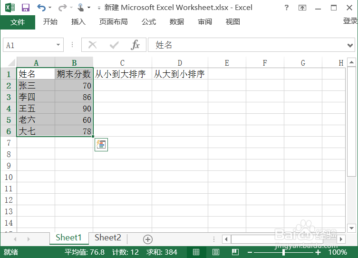This screenshot has height=258, width=358.
Task: Select the cell containing 大七
Action: click(36, 131)
